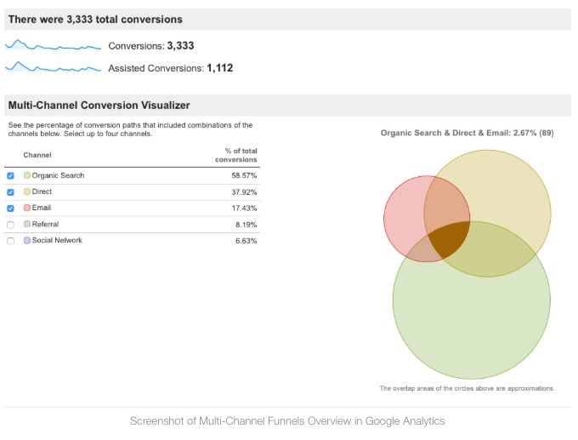Click the purple Social Network color dot
578x440 pixels.
point(27,241)
